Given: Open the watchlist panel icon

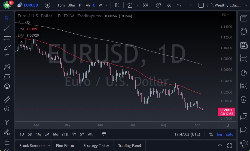Looking at the screenshot, I should click(x=244, y=18).
